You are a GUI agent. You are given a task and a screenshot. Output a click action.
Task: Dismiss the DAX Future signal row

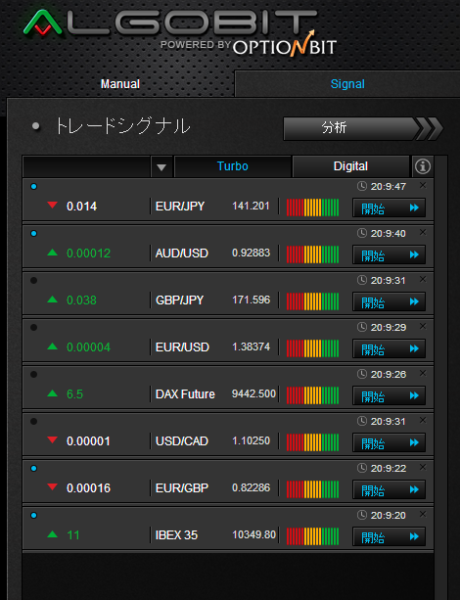[423, 373]
